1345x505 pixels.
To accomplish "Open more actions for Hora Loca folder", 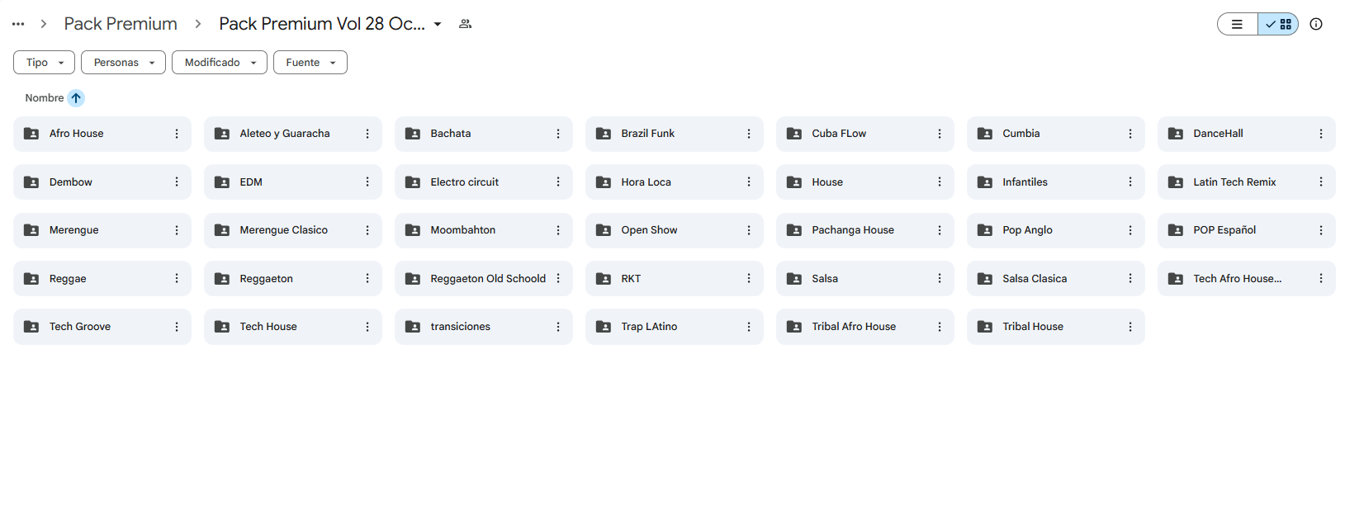I will pos(749,182).
